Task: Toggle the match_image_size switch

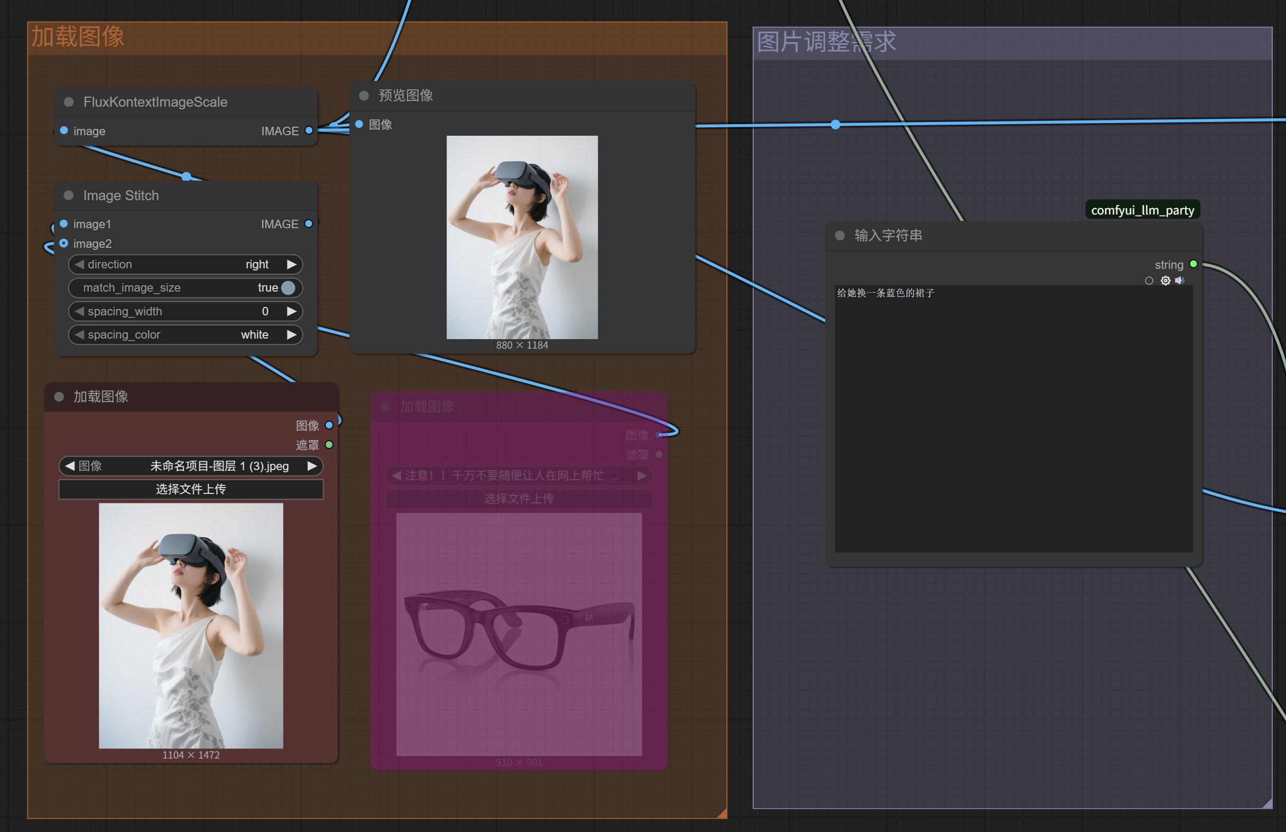Action: pos(289,288)
